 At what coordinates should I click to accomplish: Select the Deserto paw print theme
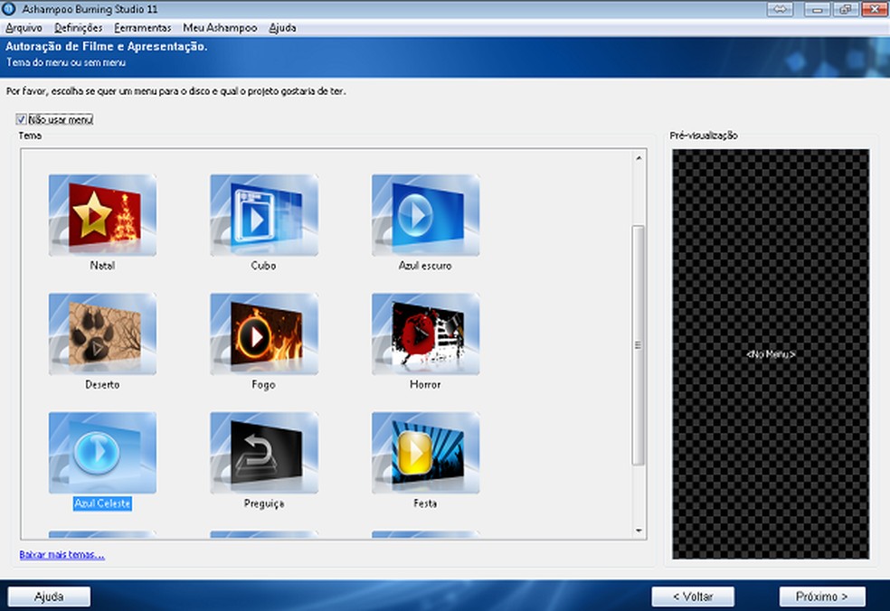pyautogui.click(x=102, y=334)
